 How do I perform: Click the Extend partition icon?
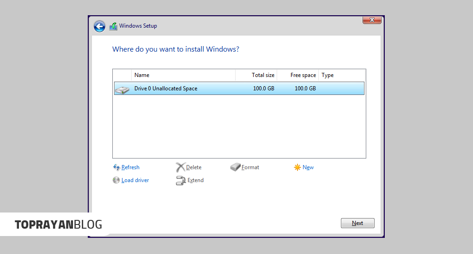coord(181,180)
